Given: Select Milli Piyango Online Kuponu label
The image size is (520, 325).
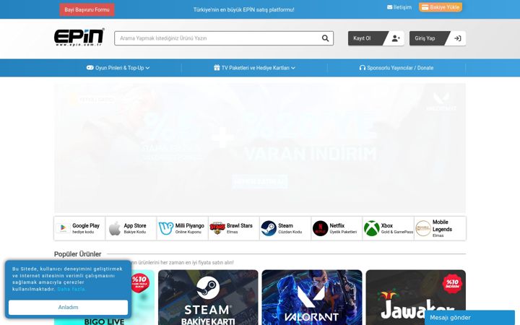Looking at the screenshot, I should [190, 228].
